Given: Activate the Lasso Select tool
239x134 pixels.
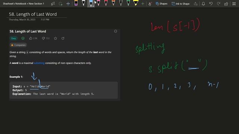Looking at the screenshot, I should pyautogui.click(x=60, y=4).
